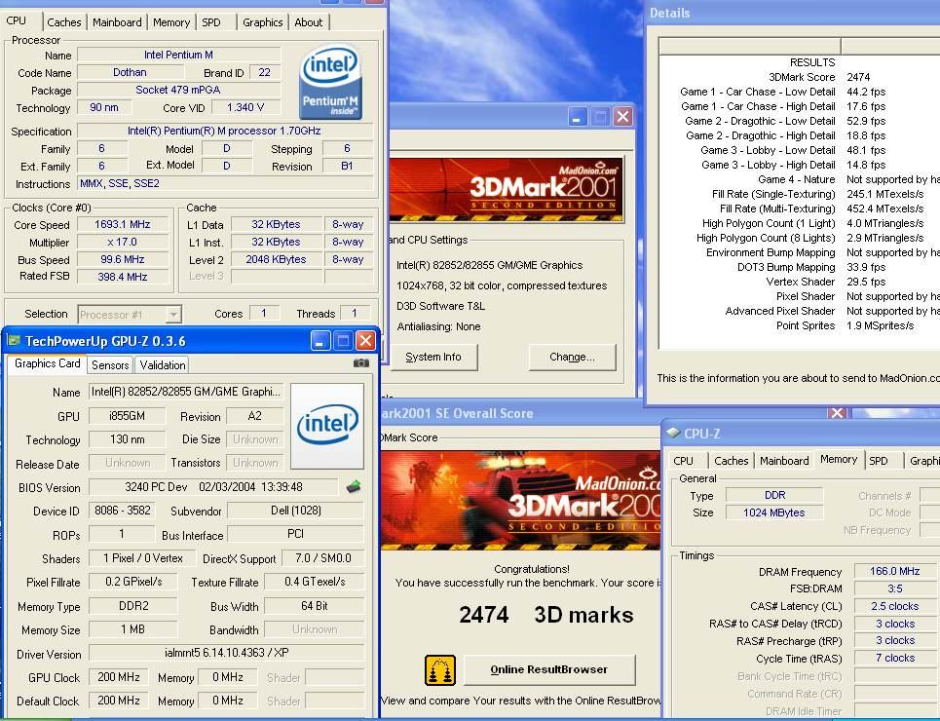Viewport: 940px width, 721px height.
Task: Click the yellow icon beside Online ResultBrowser
Action: pyautogui.click(x=440, y=670)
